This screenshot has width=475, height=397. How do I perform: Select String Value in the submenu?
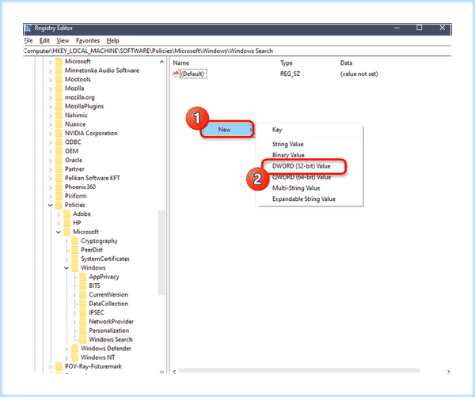pos(288,144)
